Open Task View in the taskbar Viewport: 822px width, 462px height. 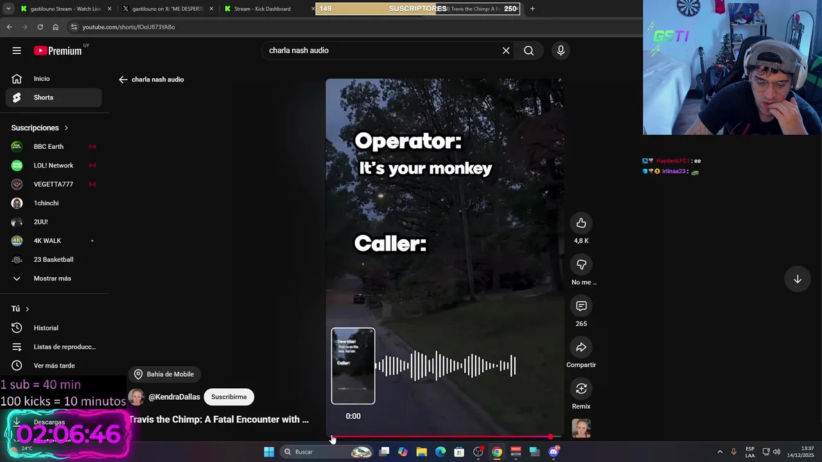click(384, 452)
